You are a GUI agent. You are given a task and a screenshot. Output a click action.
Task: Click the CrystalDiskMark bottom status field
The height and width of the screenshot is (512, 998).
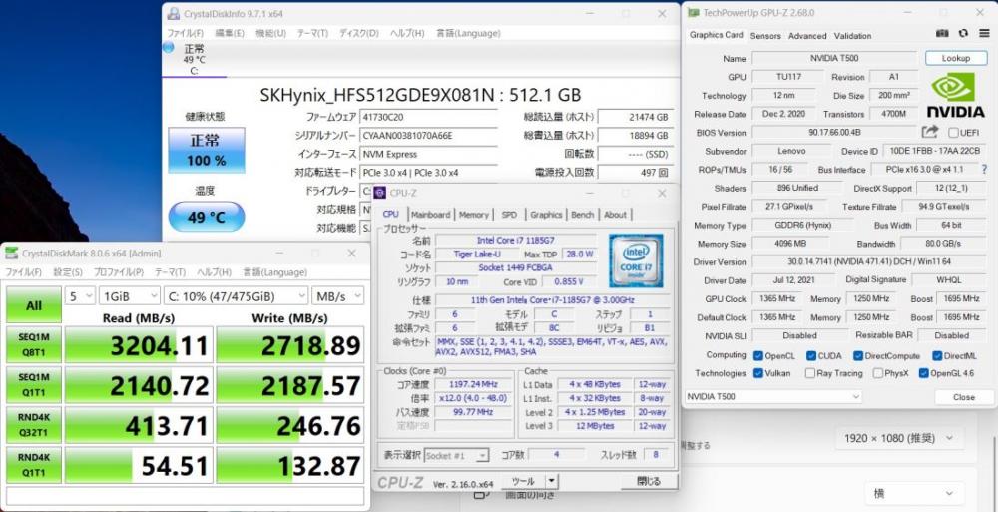click(x=186, y=495)
